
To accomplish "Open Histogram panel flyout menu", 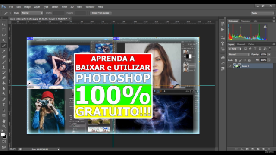I will (273, 21).
